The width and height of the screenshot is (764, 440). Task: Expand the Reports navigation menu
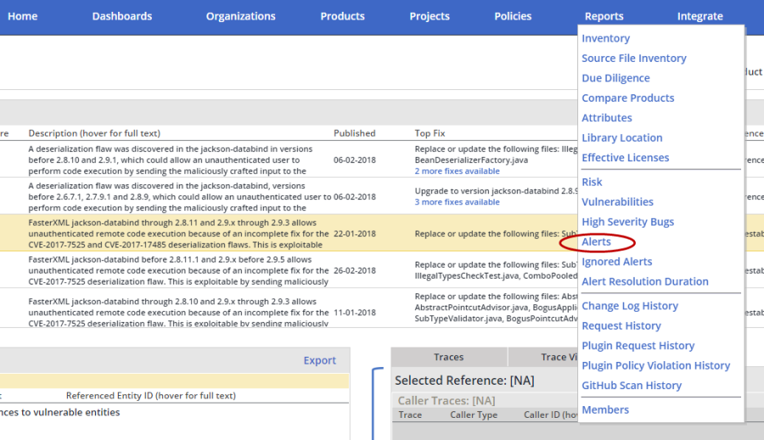604,16
